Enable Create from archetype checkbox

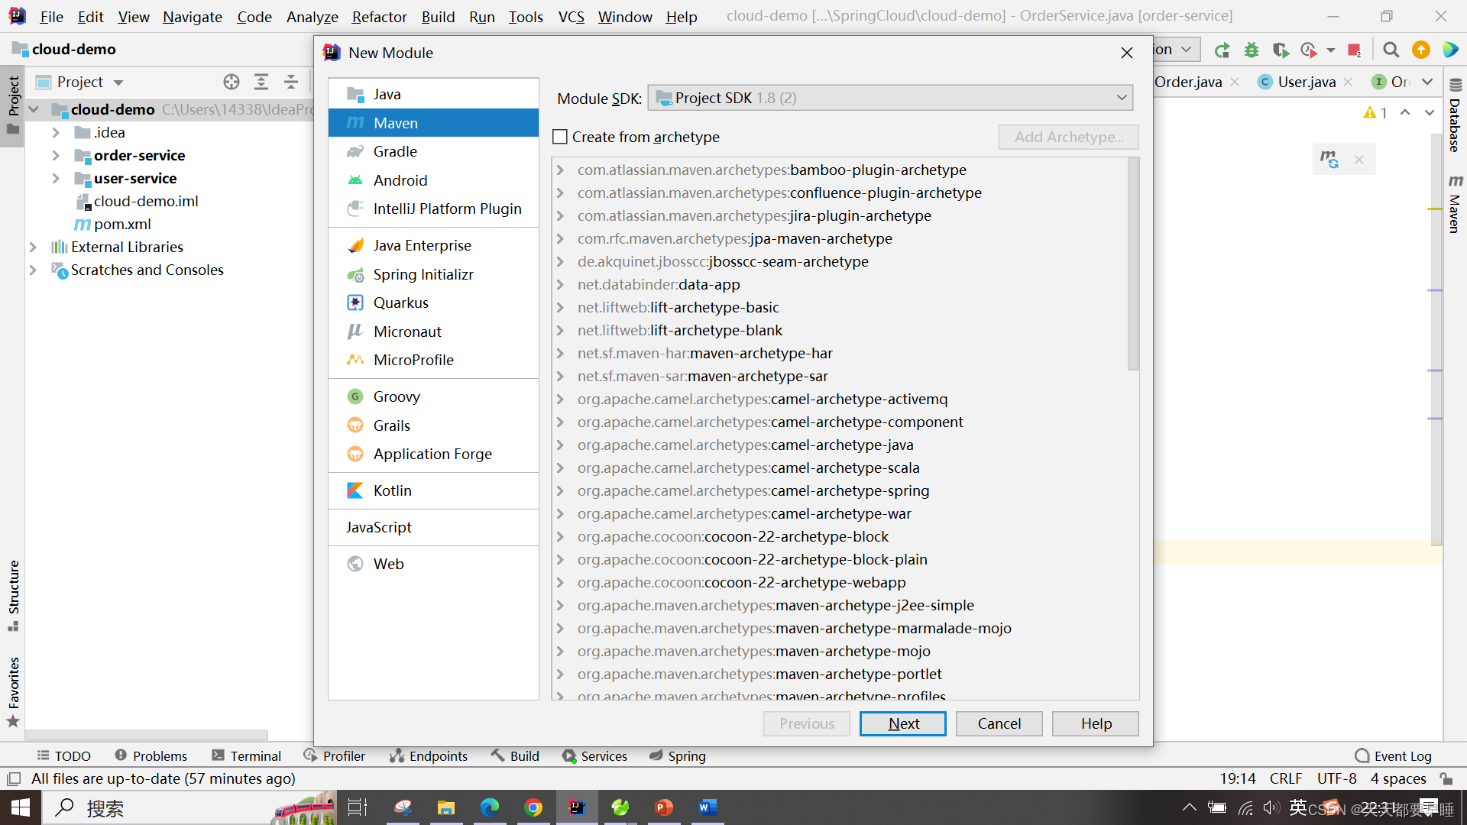(560, 137)
